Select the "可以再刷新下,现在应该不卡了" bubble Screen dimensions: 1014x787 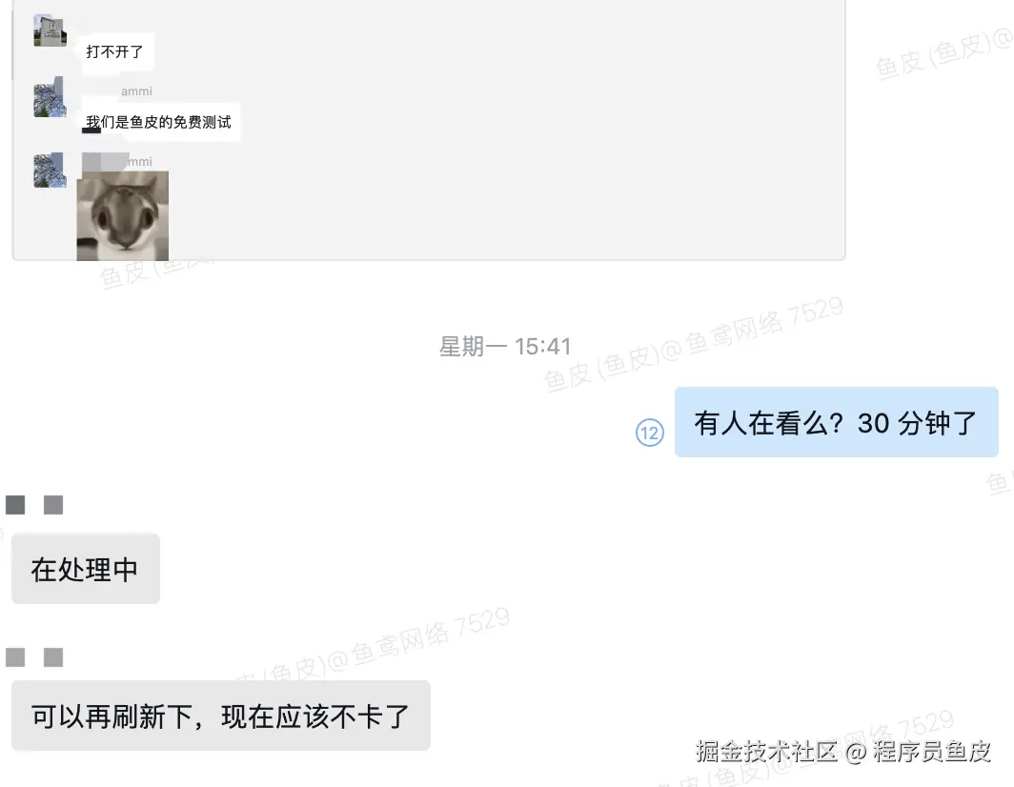(221, 716)
